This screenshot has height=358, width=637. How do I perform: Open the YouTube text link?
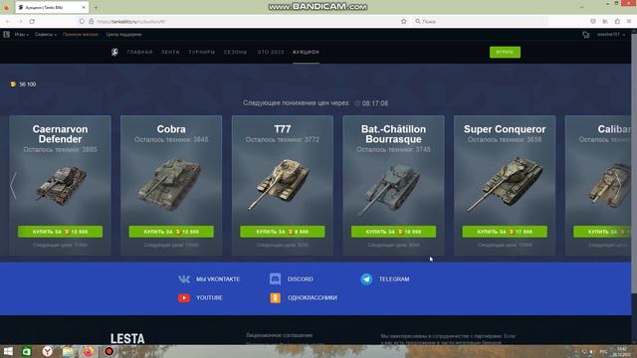209,298
